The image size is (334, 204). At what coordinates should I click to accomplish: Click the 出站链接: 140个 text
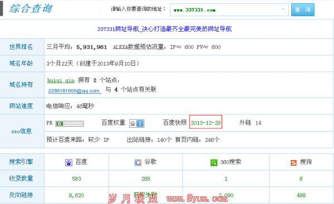click(149, 140)
